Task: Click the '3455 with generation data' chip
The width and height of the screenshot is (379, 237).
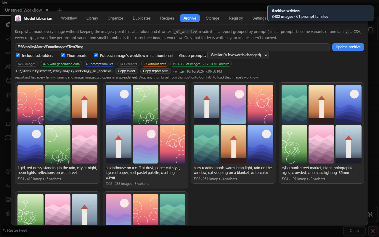Action: 61,64
